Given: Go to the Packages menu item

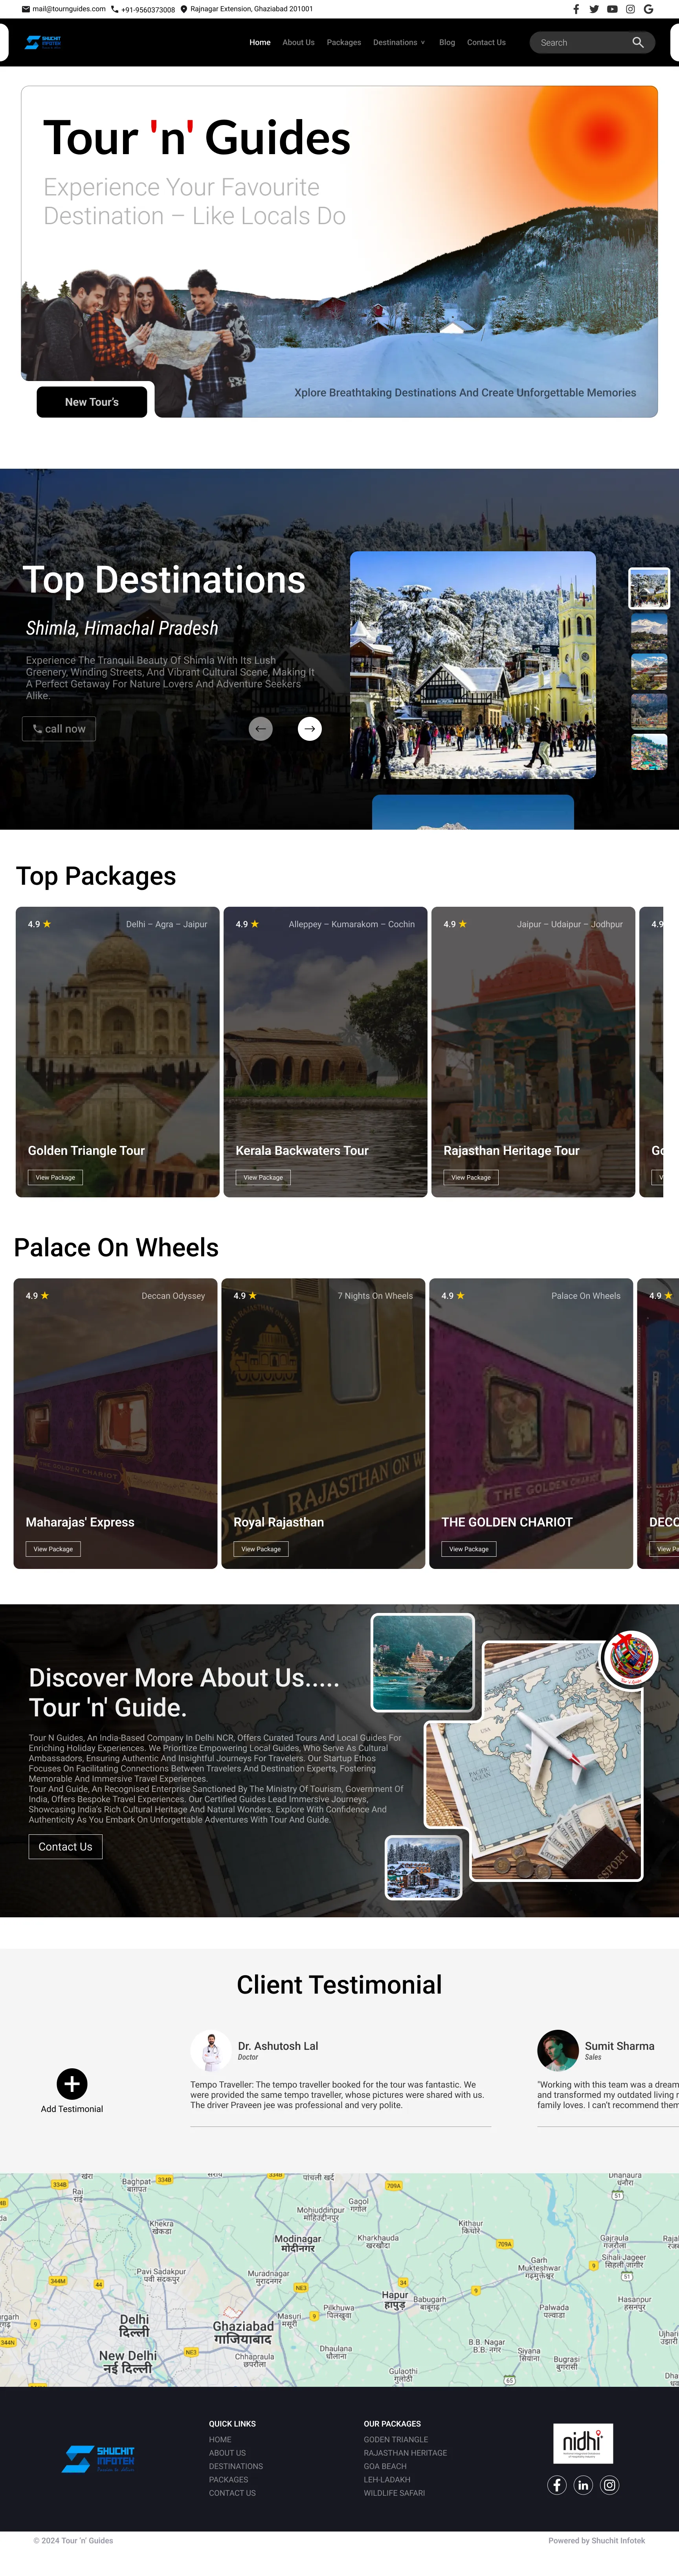Looking at the screenshot, I should coord(343,42).
